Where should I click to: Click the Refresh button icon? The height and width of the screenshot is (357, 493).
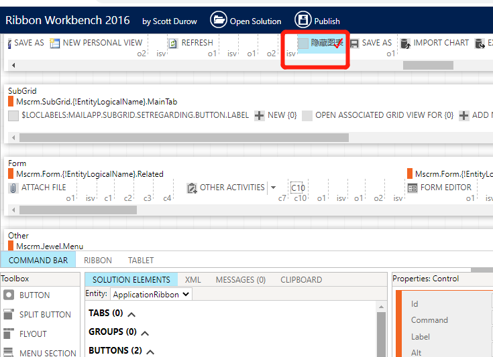coord(173,43)
